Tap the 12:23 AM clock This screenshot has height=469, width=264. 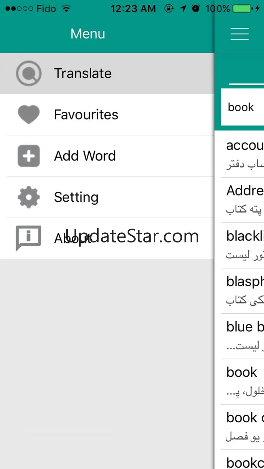(133, 8)
